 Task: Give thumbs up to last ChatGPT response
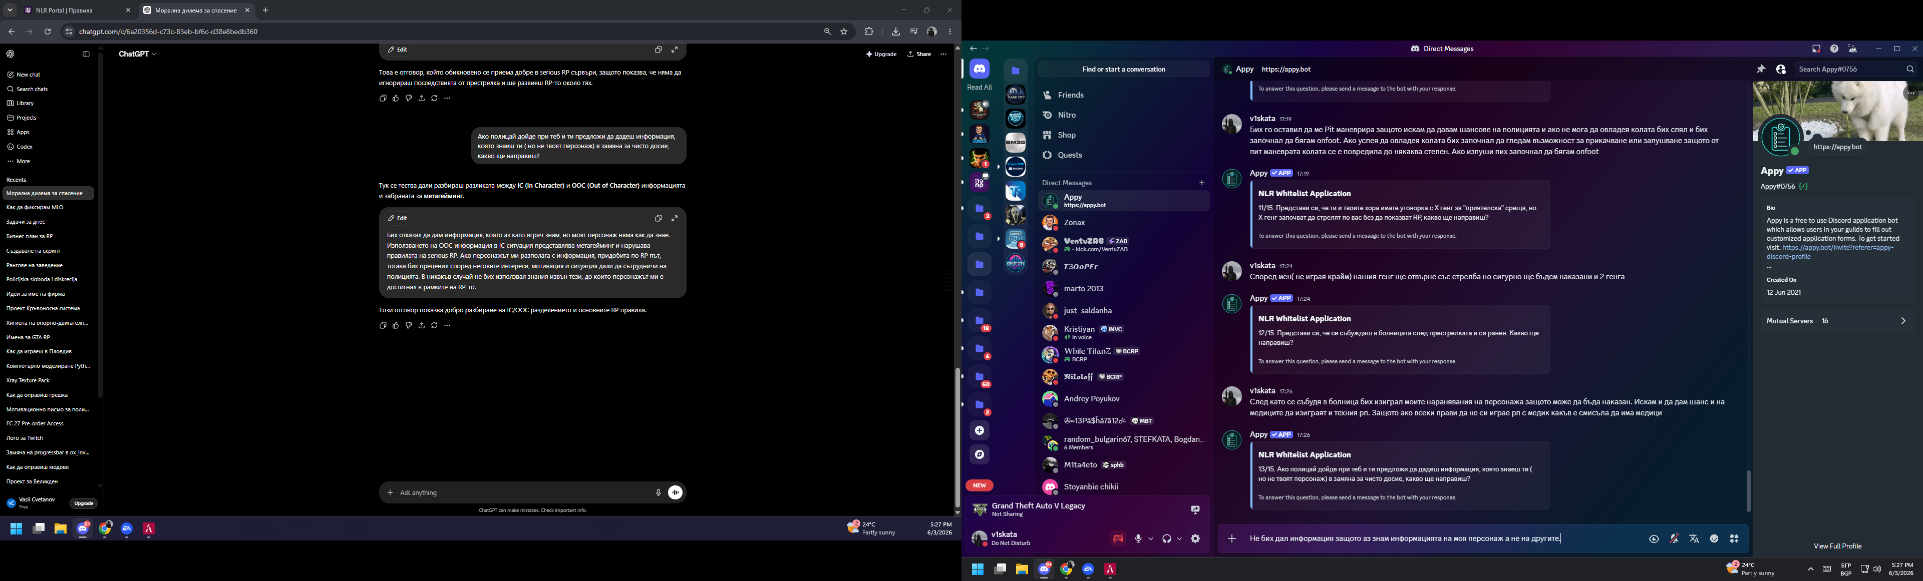(396, 325)
